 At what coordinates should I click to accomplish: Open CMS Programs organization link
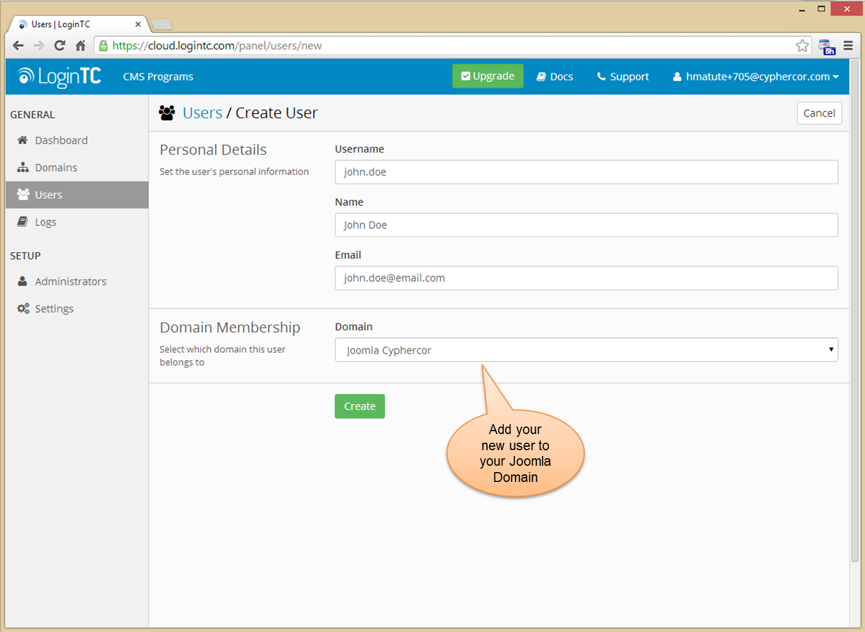click(158, 77)
